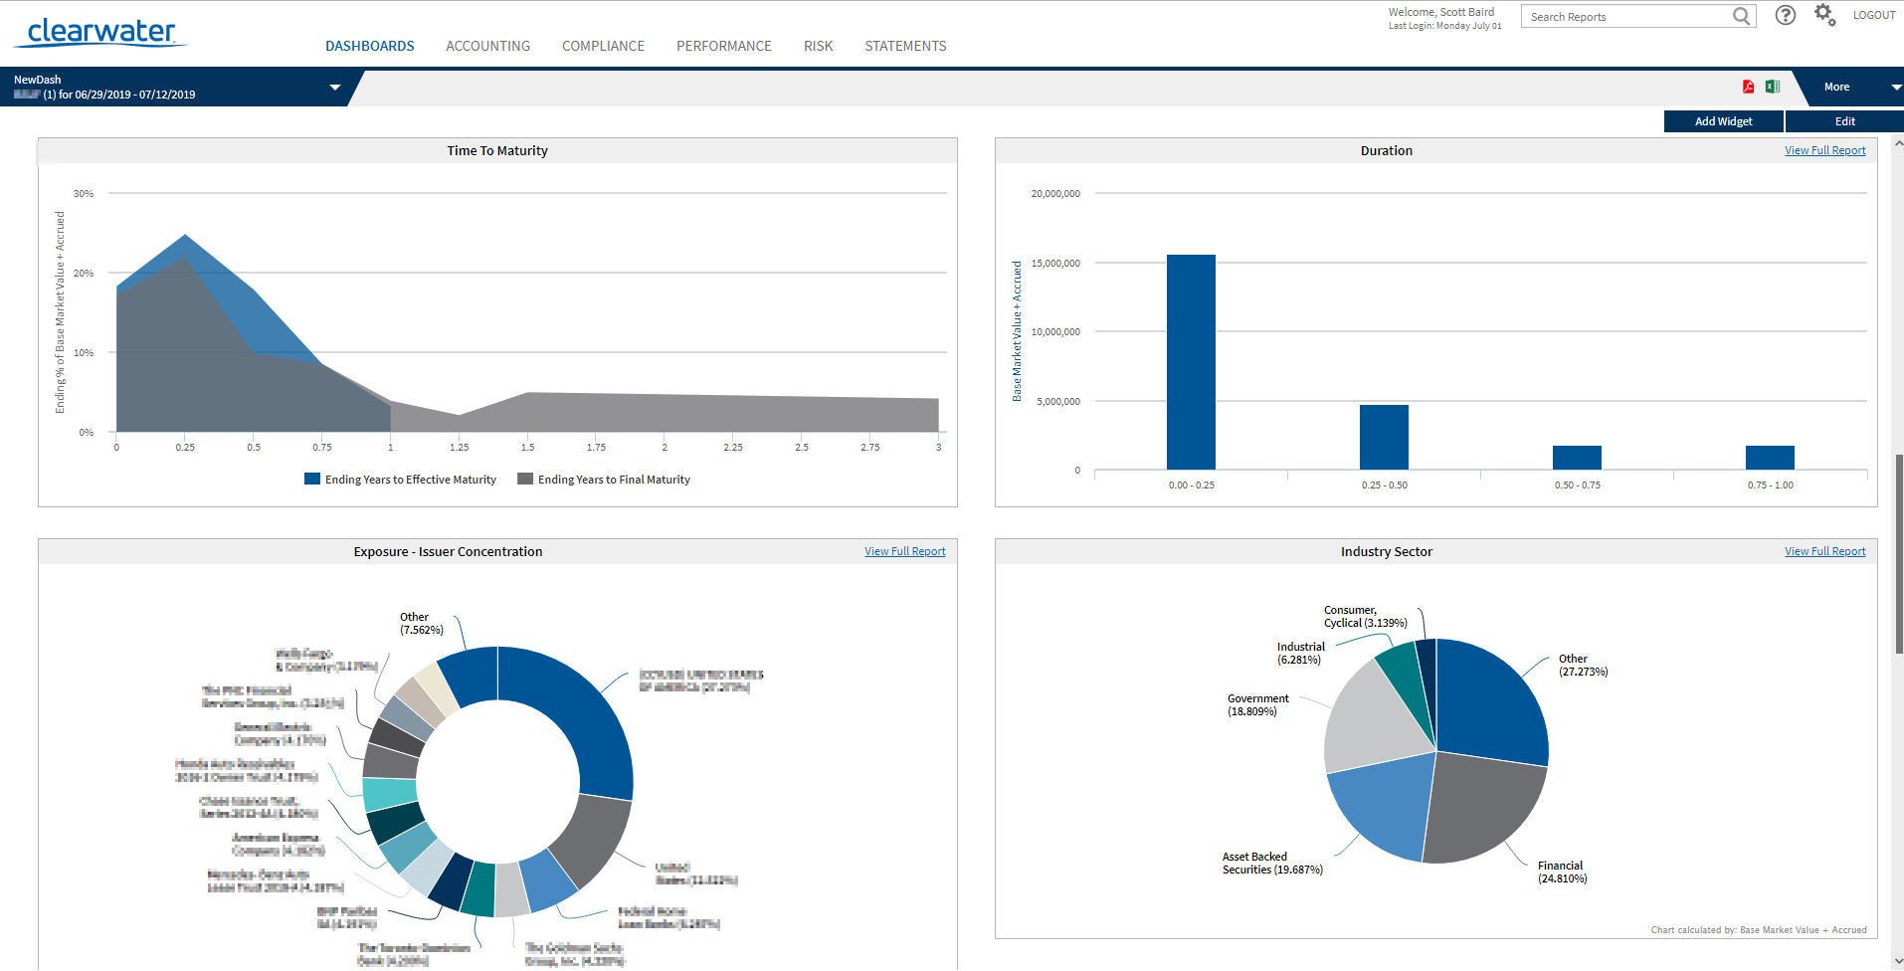The image size is (1904, 971).
Task: Click the Logout link
Action: (1874, 15)
